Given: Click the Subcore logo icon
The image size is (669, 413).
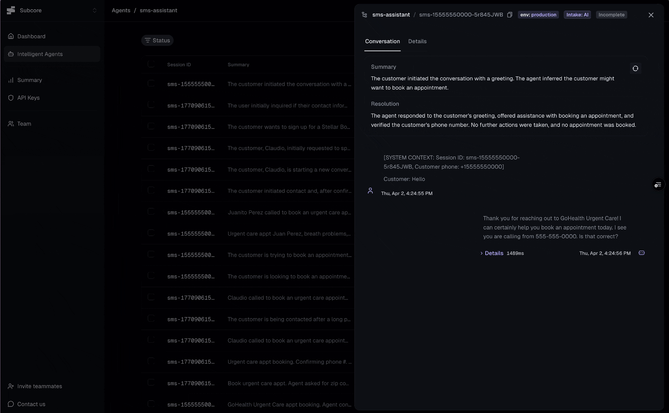Looking at the screenshot, I should coord(11,10).
